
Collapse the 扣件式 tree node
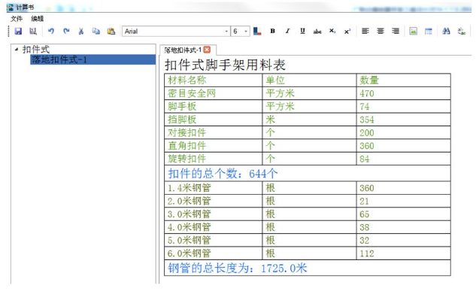(x=17, y=49)
